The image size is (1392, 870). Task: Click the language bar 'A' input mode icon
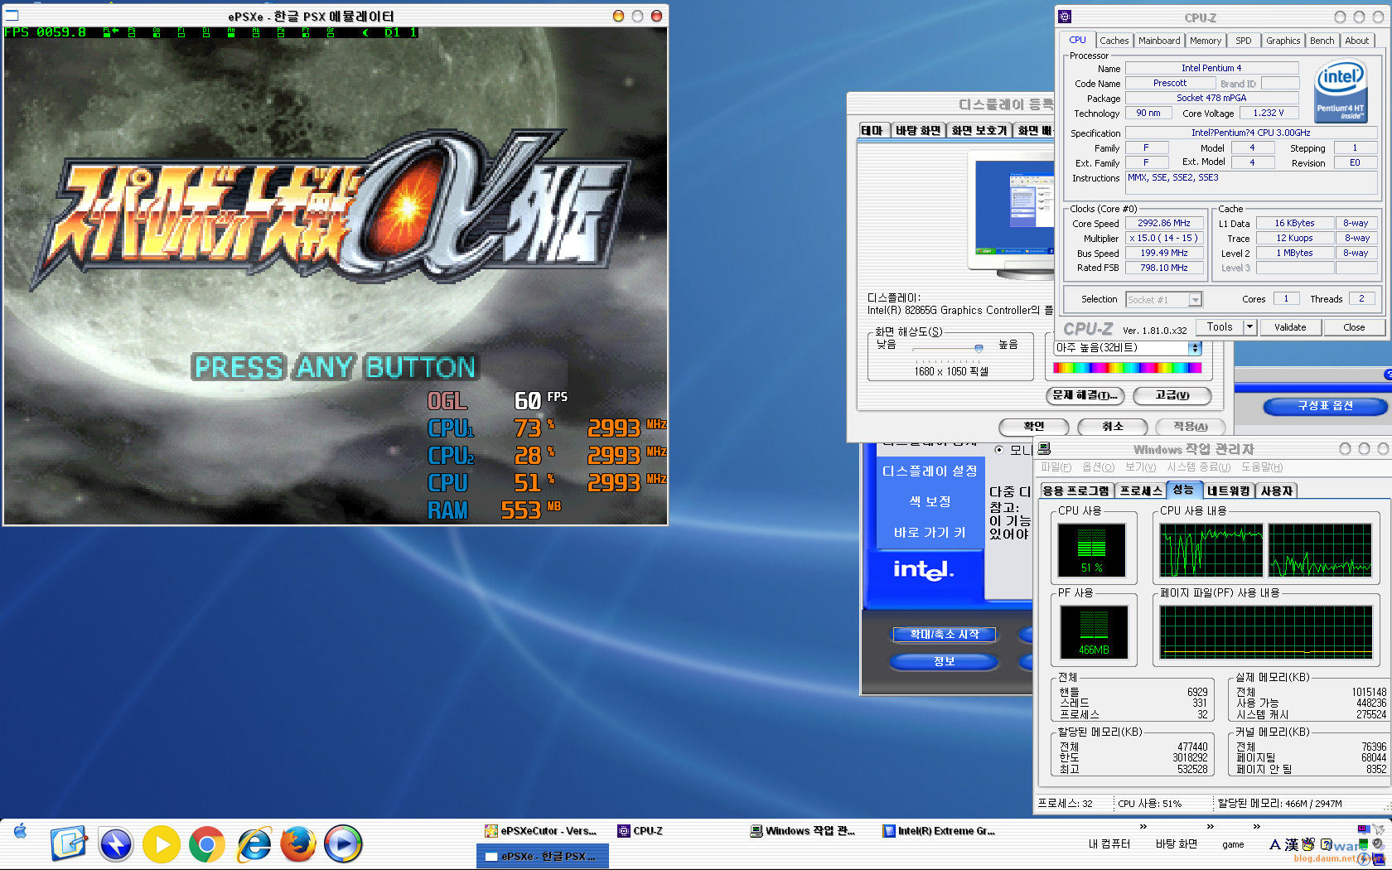pyautogui.click(x=1274, y=845)
